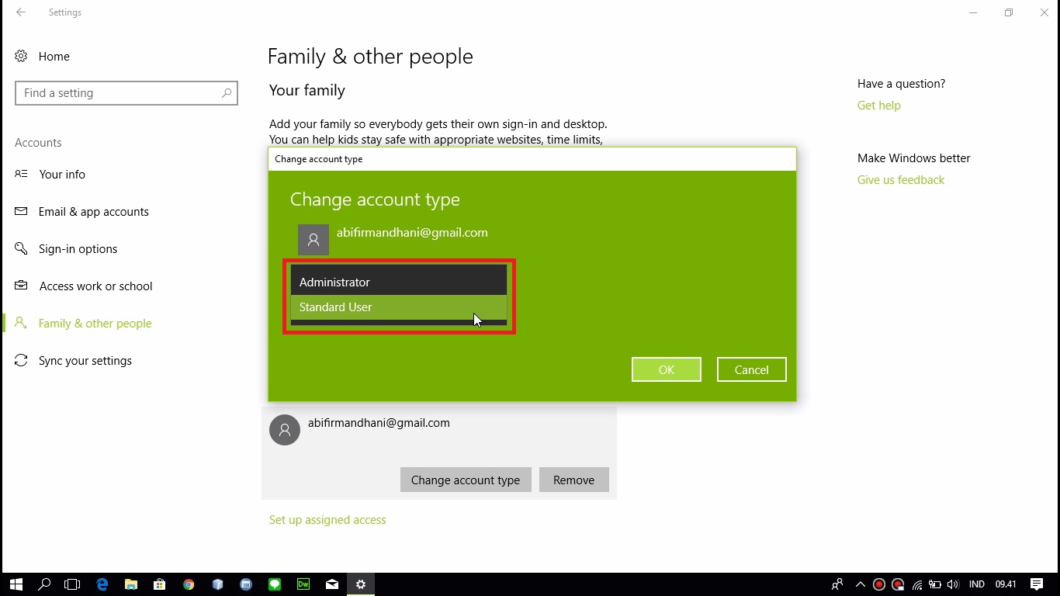This screenshot has height=596, width=1060.
Task: Open Dreamweaver from the taskbar
Action: pyautogui.click(x=303, y=584)
